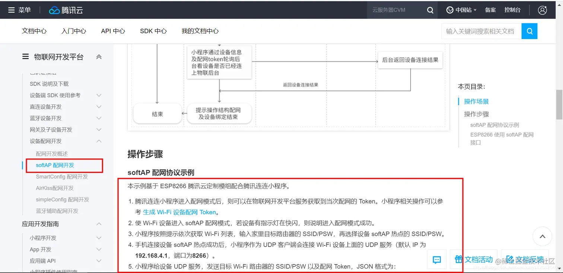Jump to 操作步骤 in page contents

[476, 114]
